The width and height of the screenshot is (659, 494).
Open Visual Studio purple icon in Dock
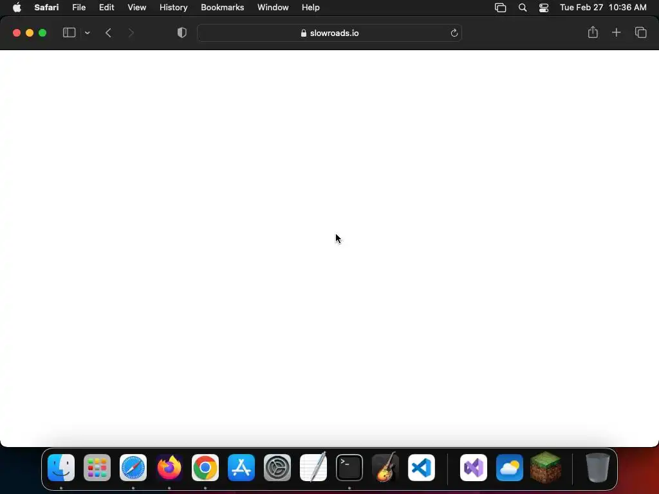click(474, 468)
